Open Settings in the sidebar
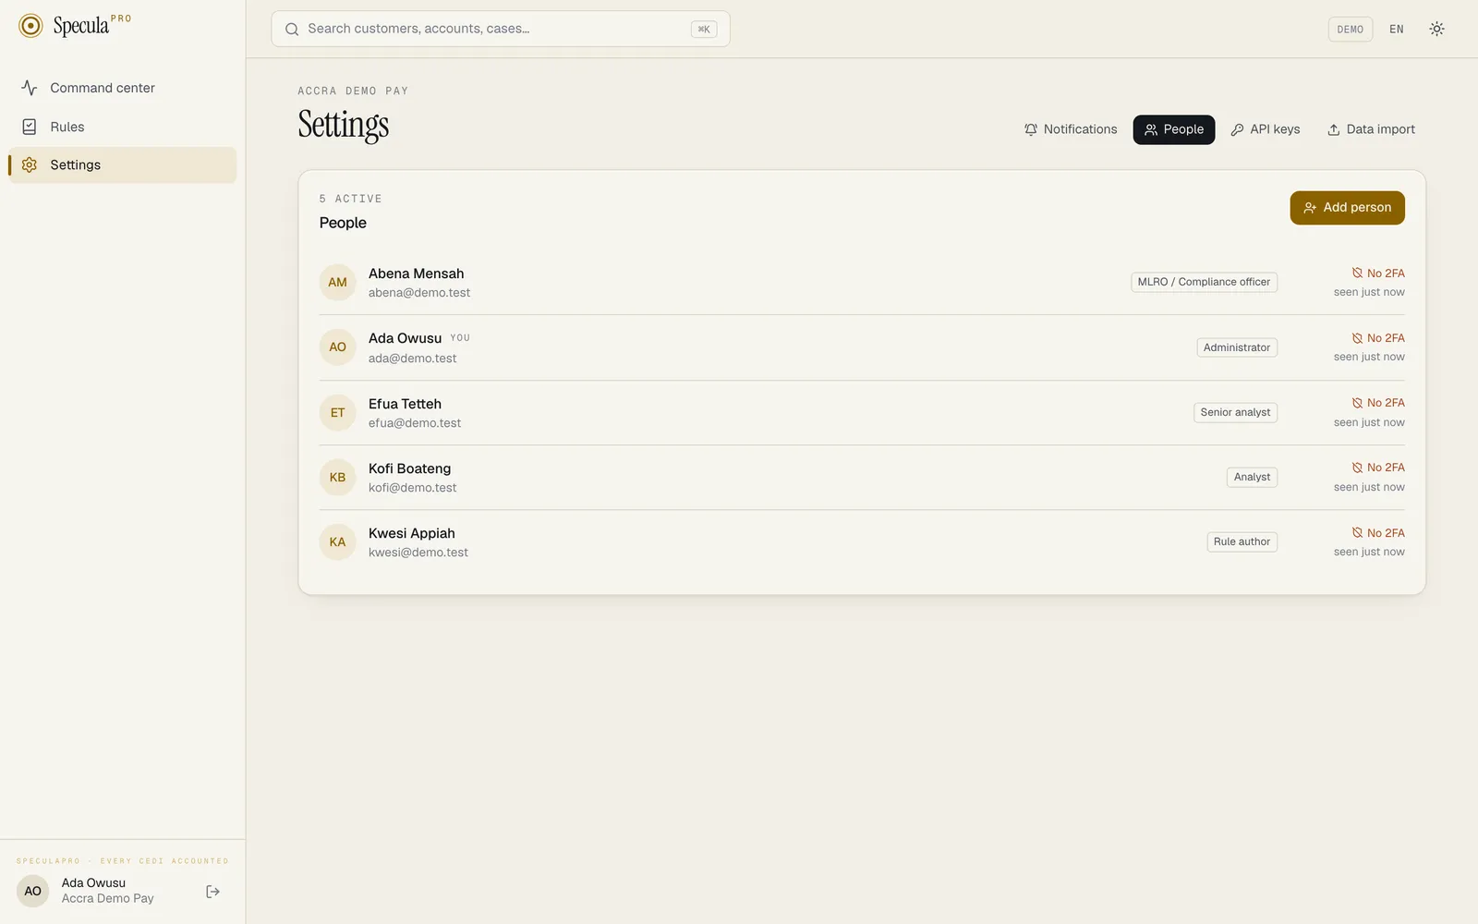The width and height of the screenshot is (1478, 924). click(x=123, y=164)
